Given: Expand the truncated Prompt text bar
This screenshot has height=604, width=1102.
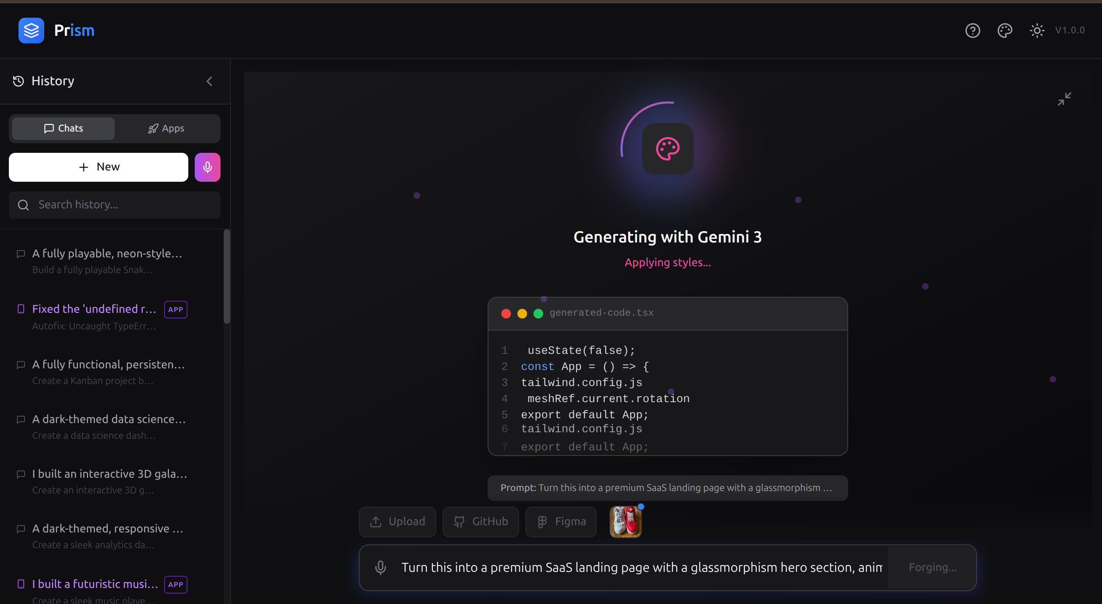Looking at the screenshot, I should tap(667, 488).
